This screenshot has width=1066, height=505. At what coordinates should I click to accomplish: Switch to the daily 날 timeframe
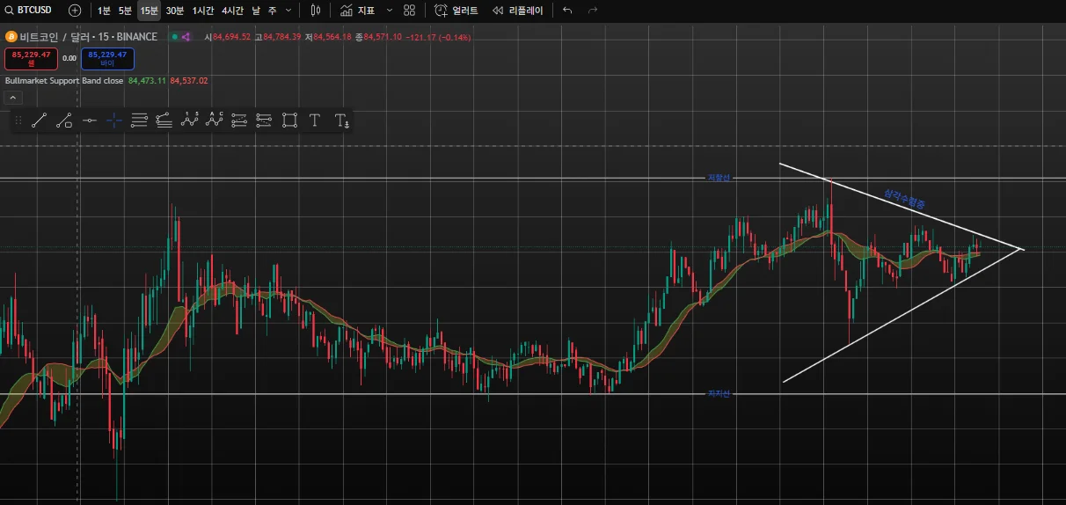click(255, 11)
